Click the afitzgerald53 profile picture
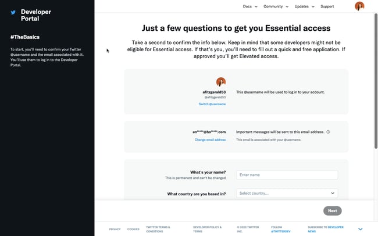Viewport: 378px width, 236px height. 221,82
